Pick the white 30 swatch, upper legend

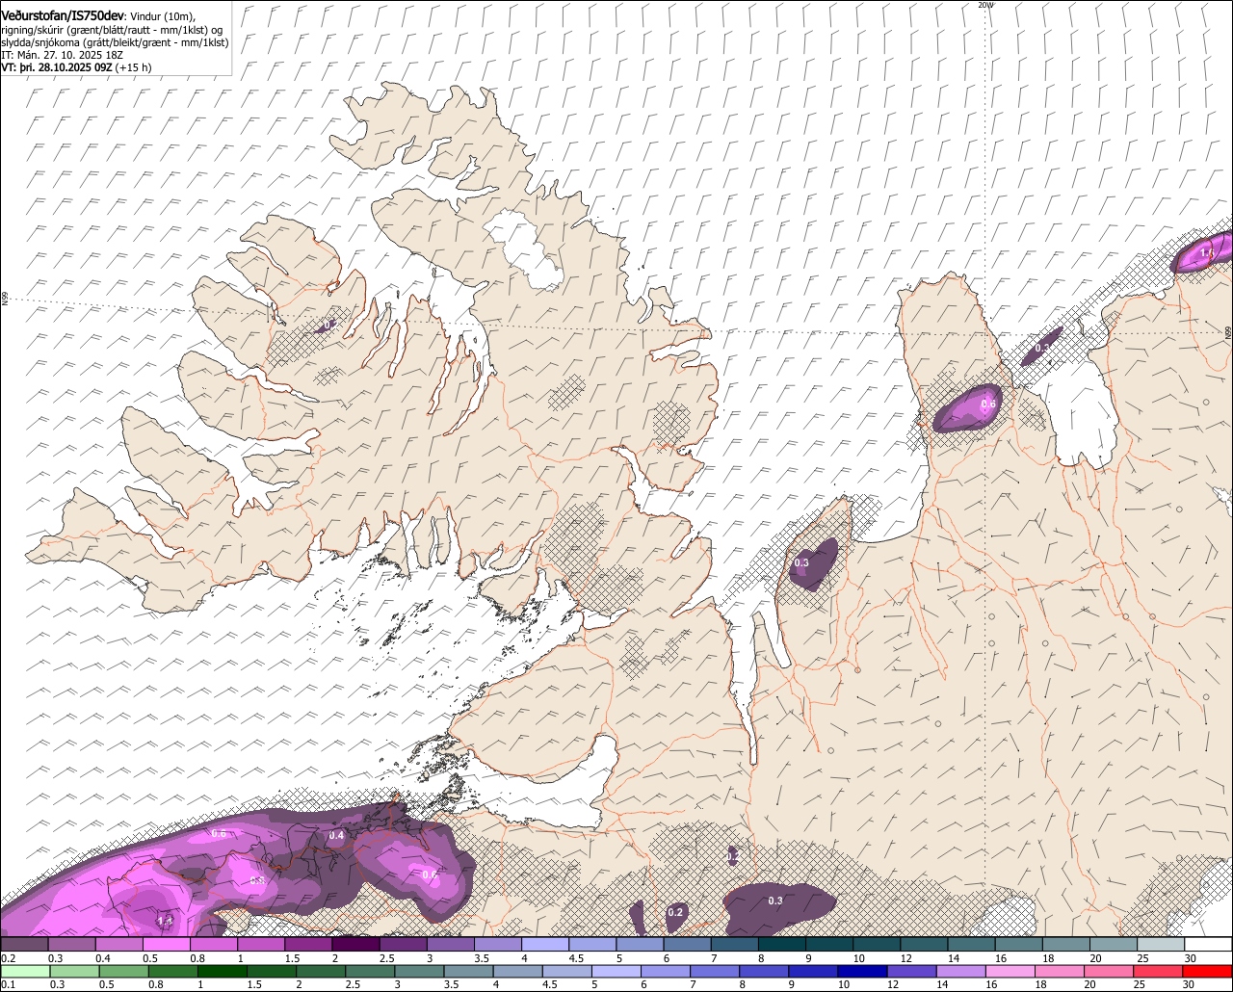1208,945
